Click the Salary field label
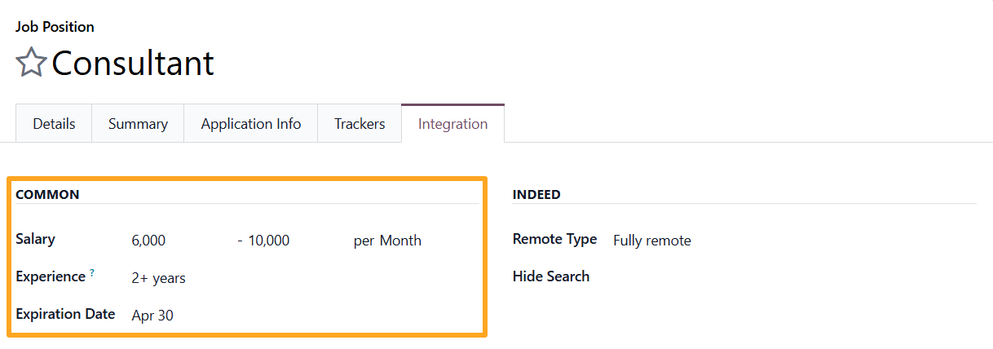Image resolution: width=993 pixels, height=349 pixels. click(35, 239)
